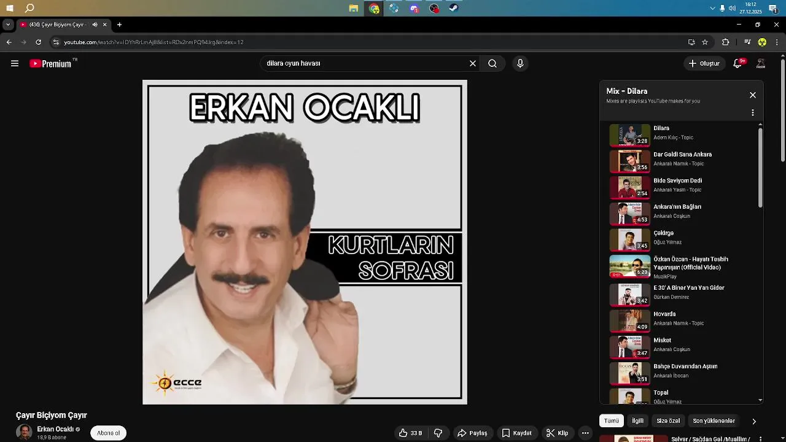Select the İlgili filter chip
Image resolution: width=786 pixels, height=442 pixels.
(638, 421)
